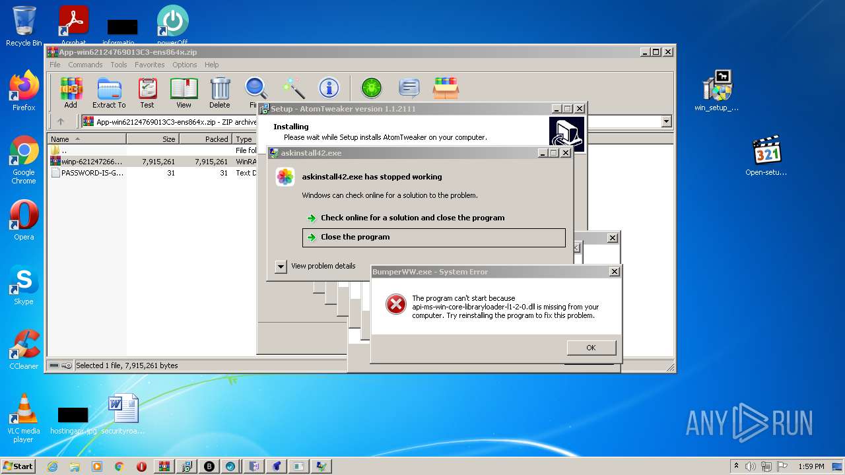Click the Test archive toolbar icon
The width and height of the screenshot is (845, 475).
(147, 92)
